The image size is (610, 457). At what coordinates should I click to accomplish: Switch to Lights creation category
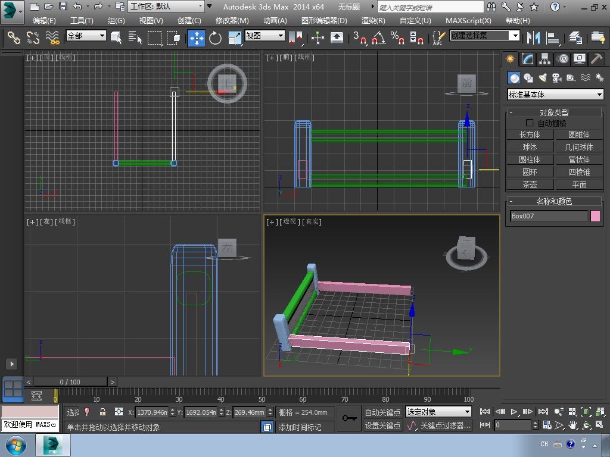[543, 78]
